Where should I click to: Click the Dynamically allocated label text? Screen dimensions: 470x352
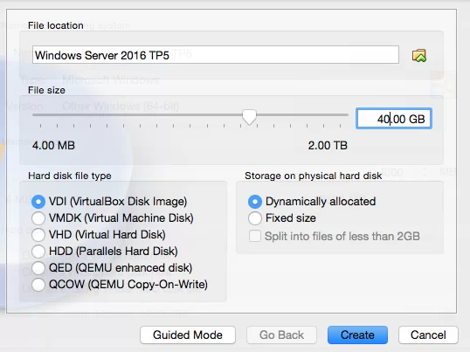click(321, 202)
